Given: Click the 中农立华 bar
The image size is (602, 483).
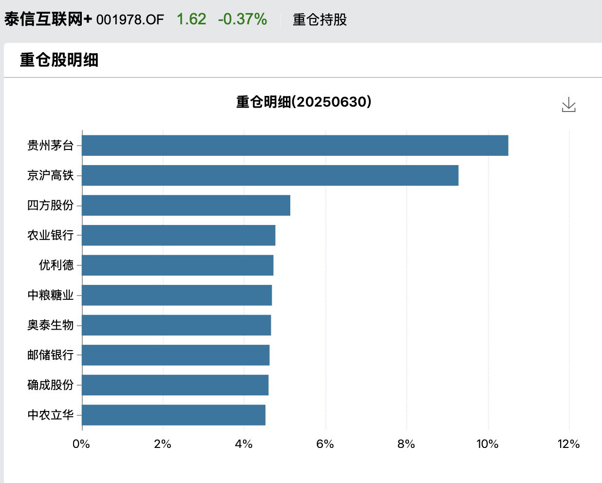Looking at the screenshot, I should (173, 415).
